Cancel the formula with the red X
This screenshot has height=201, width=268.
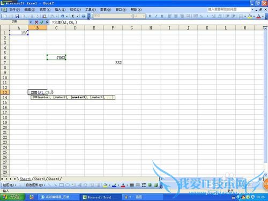(x=36, y=22)
